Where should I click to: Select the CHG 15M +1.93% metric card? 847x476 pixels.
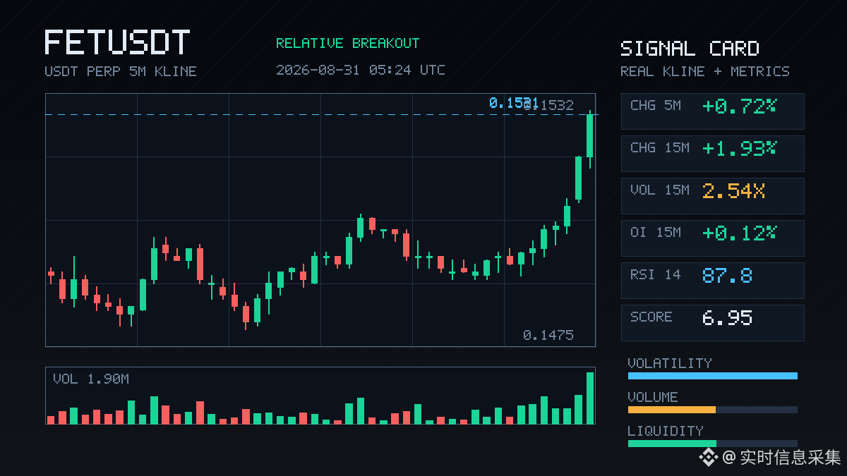pos(712,153)
